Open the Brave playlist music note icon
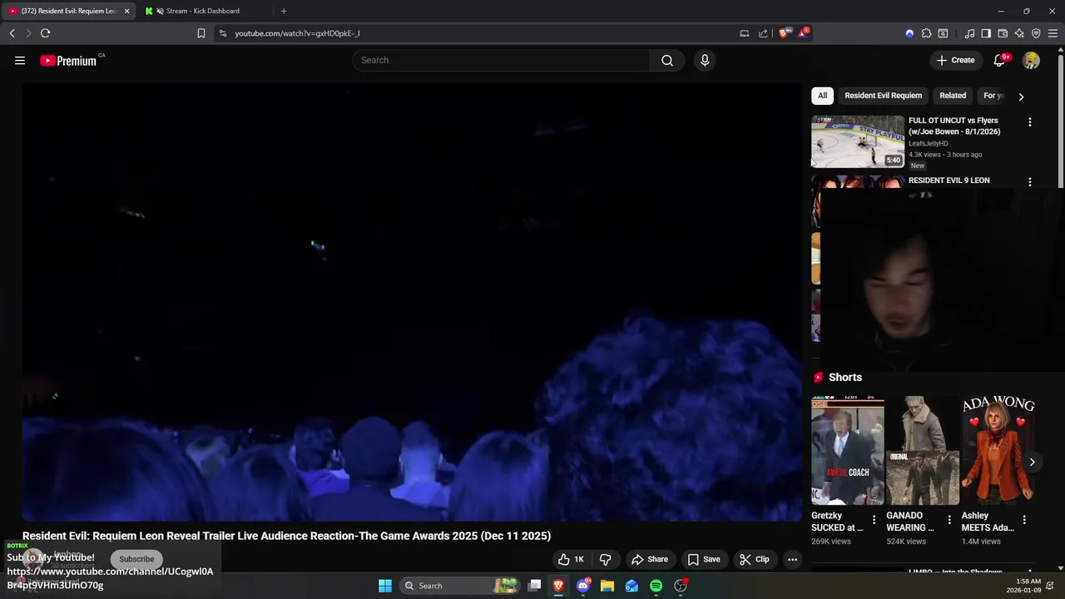 click(969, 33)
